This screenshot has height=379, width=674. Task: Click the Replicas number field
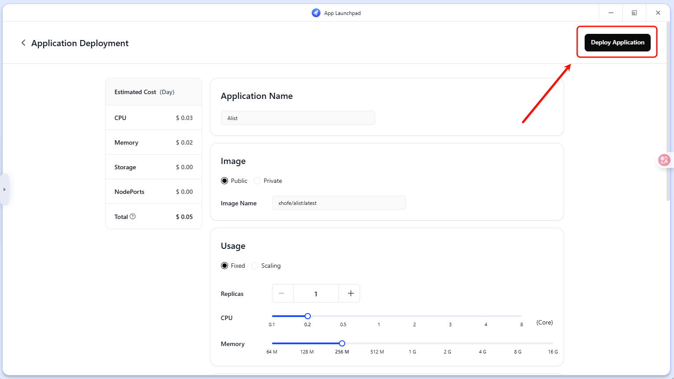316,293
